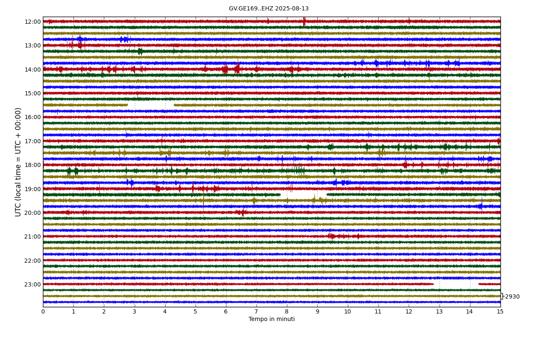
Task: Click the tall red spike on the 12:00 trace
Action: [304, 21]
